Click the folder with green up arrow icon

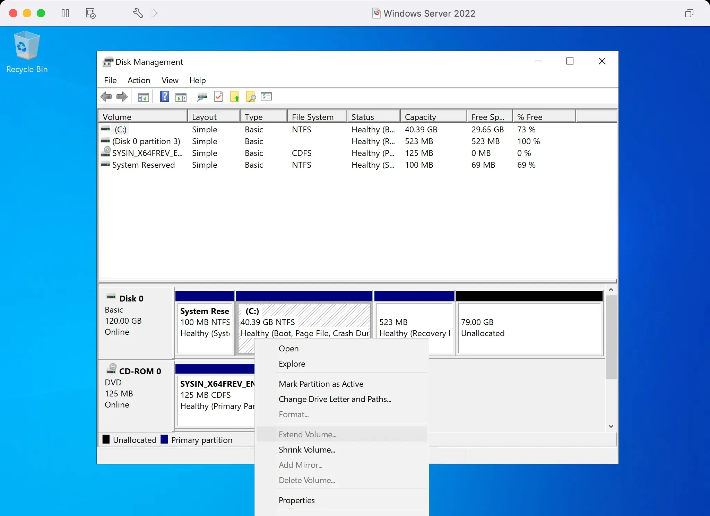click(x=235, y=97)
